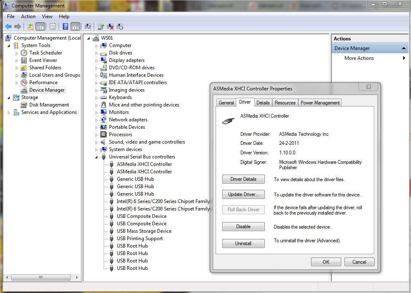Click the Keyboards category icon

pyautogui.click(x=104, y=97)
